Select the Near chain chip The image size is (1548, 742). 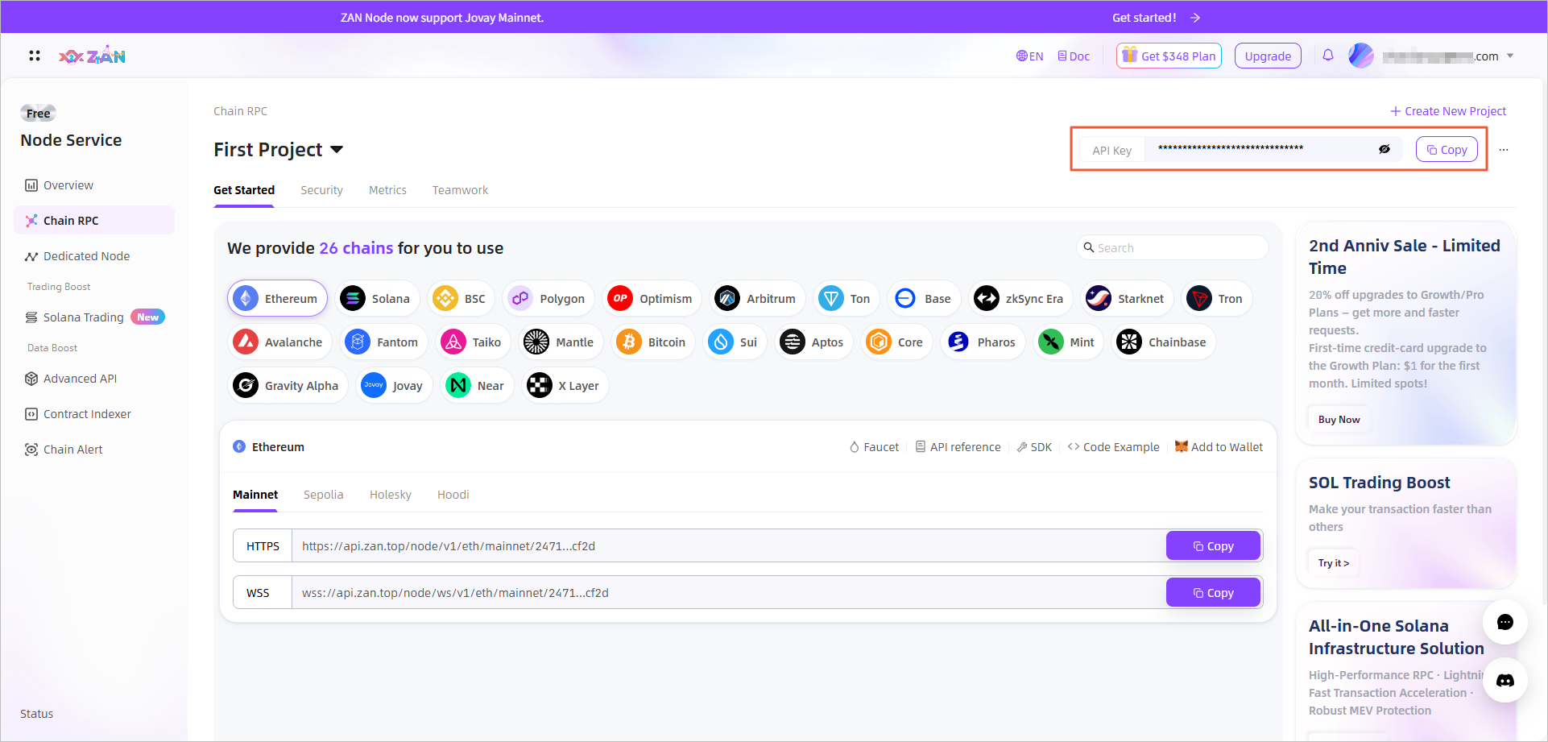[x=477, y=386]
